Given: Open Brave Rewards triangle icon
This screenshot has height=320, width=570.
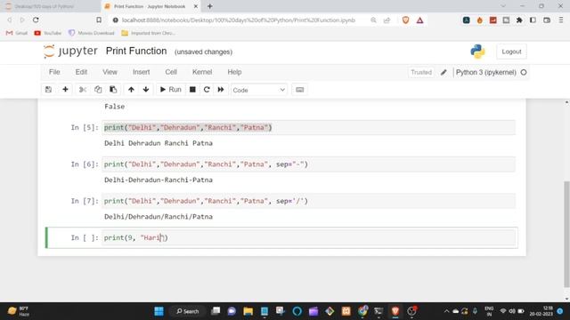Looking at the screenshot, I should pos(419,20).
